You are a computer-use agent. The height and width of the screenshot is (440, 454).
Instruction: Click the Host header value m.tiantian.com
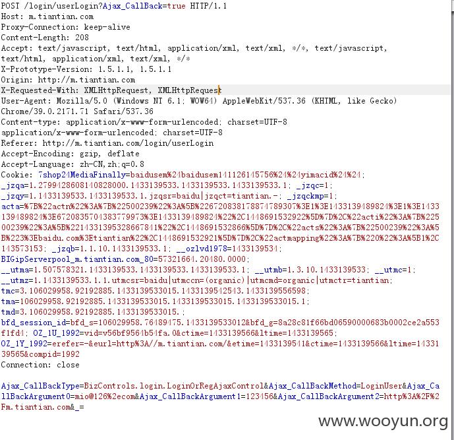tap(61, 16)
